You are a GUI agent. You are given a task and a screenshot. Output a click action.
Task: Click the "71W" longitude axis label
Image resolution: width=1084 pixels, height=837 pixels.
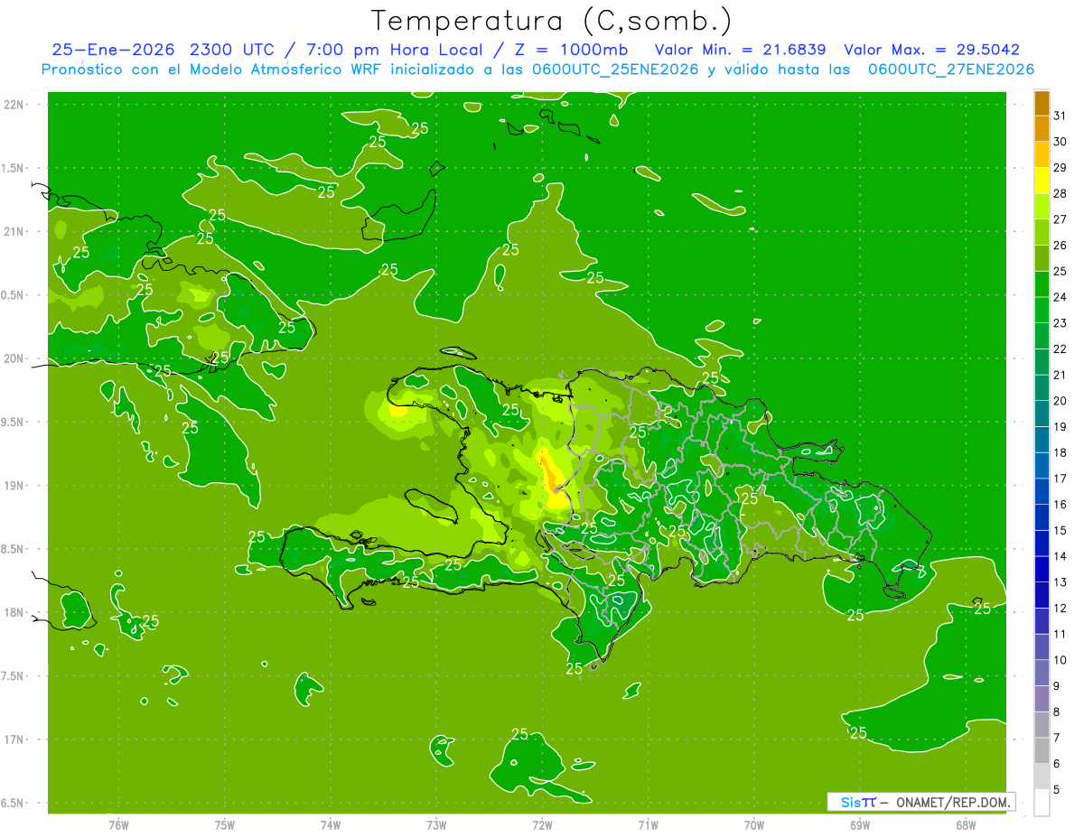[648, 824]
